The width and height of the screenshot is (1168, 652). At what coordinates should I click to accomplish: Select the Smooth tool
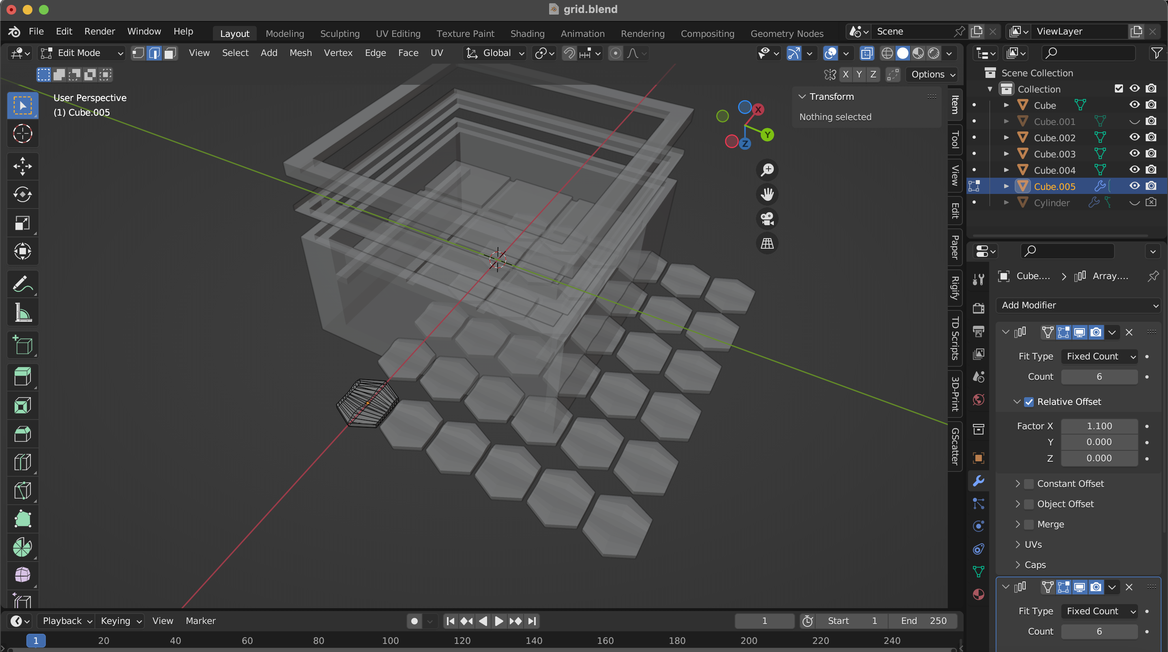[x=22, y=575]
